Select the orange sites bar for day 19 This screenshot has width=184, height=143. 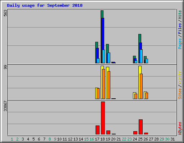click(109, 85)
